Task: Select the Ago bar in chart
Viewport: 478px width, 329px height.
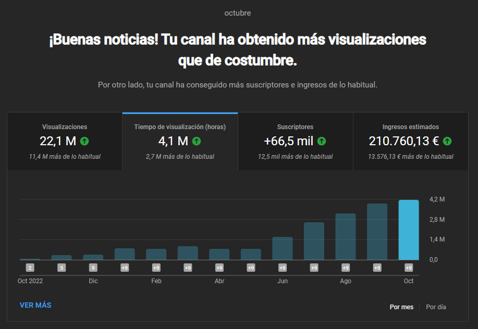Action: pyautogui.click(x=346, y=237)
